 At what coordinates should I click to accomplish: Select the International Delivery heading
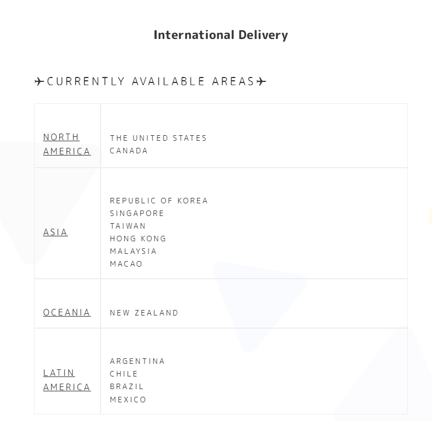click(x=221, y=35)
